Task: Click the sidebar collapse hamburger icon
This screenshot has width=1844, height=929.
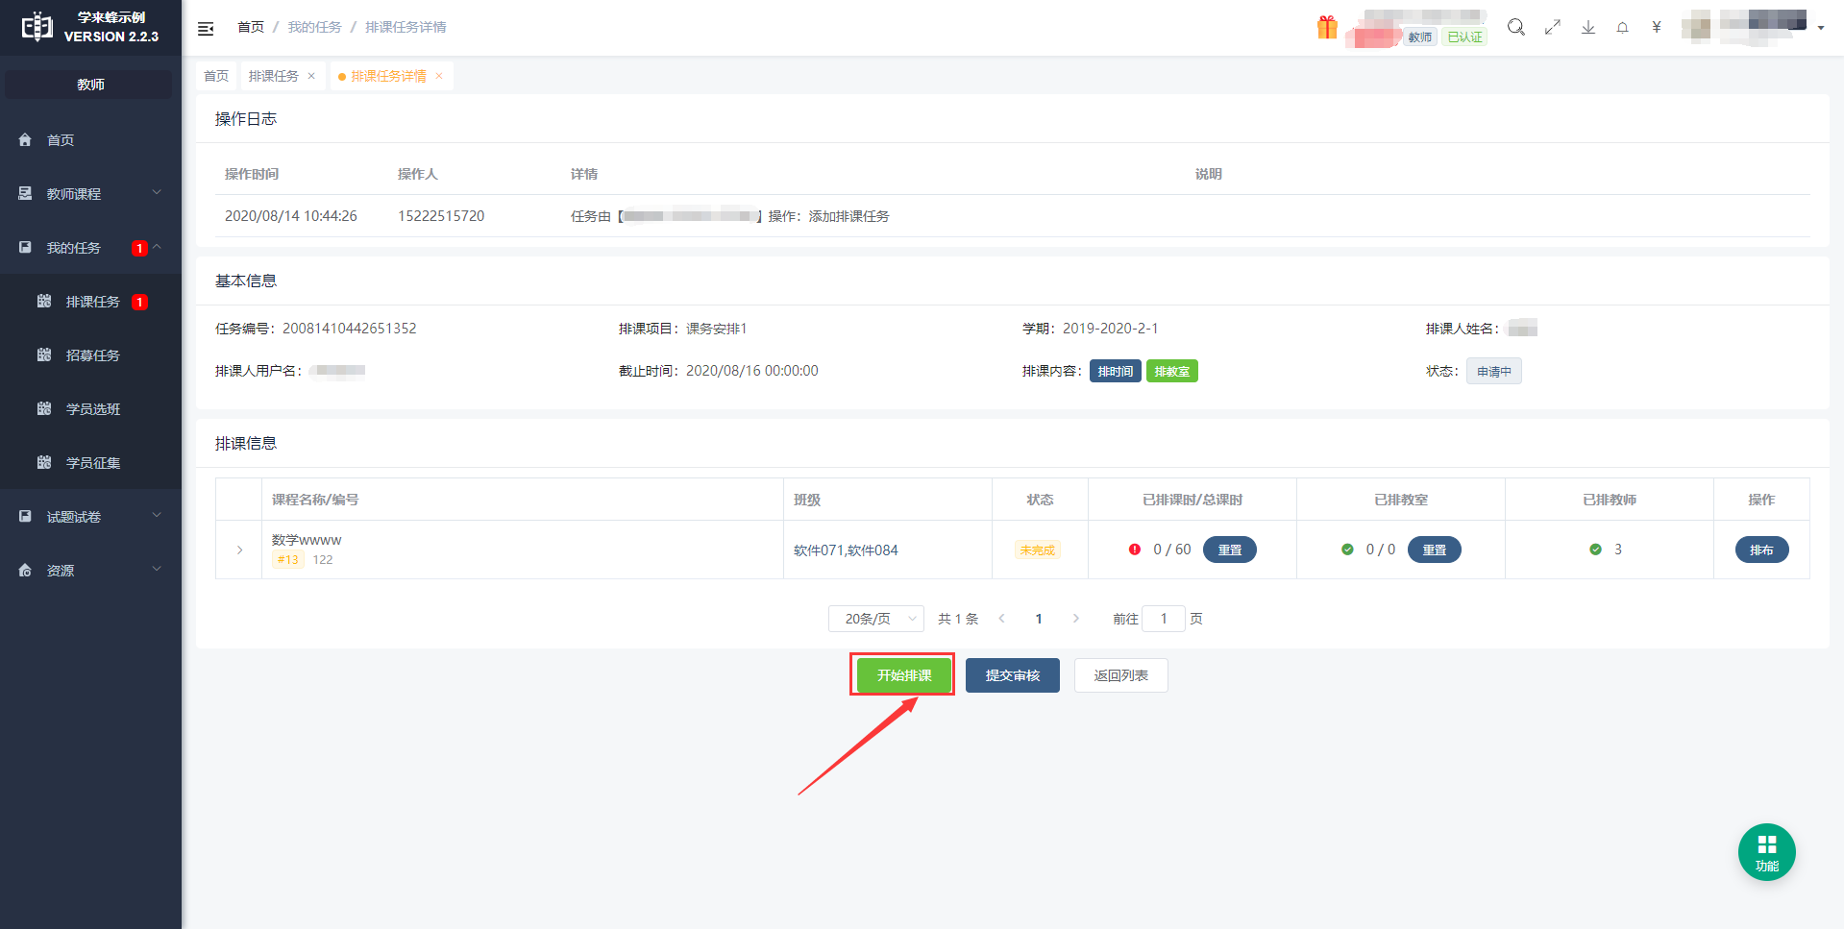Action: click(206, 29)
